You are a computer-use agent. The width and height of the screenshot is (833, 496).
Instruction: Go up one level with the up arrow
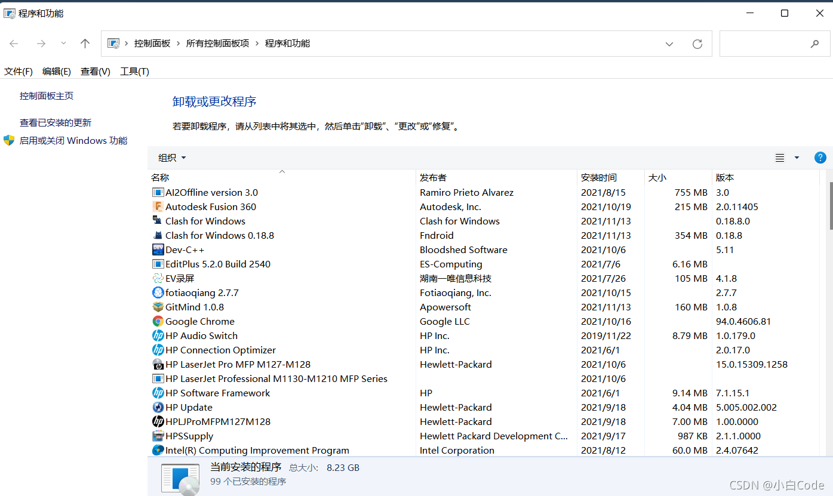point(85,44)
